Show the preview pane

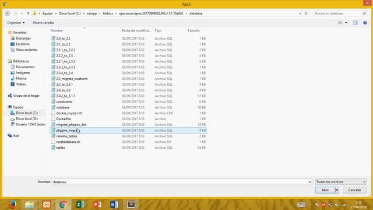355,23
